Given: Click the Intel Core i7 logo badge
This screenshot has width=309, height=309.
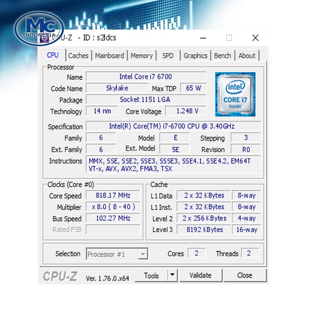Looking at the screenshot, I should coord(235,94).
